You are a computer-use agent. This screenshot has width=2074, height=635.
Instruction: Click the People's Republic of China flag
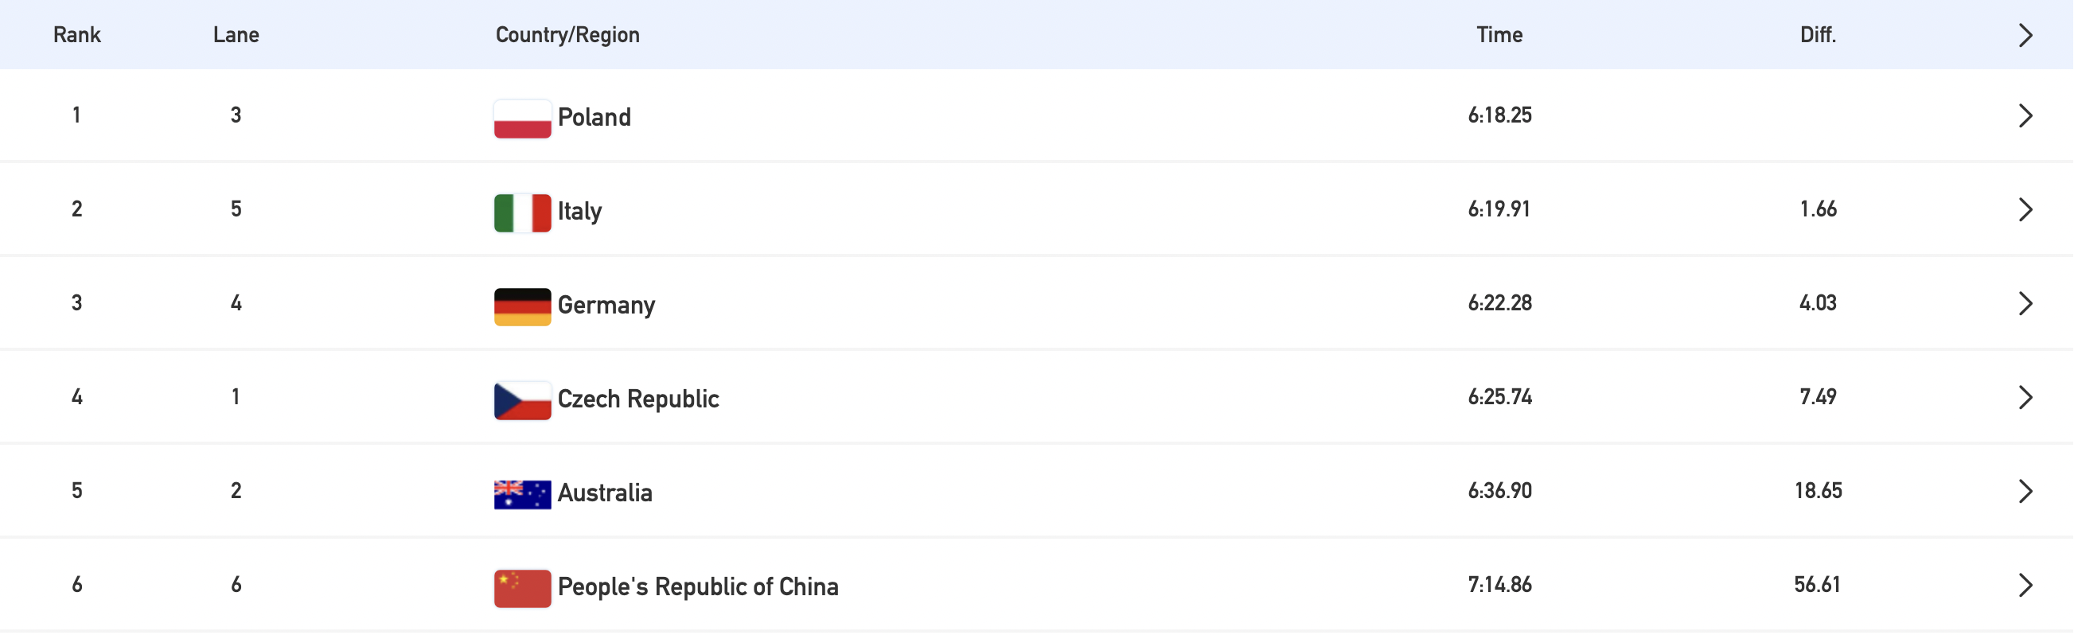pos(523,588)
